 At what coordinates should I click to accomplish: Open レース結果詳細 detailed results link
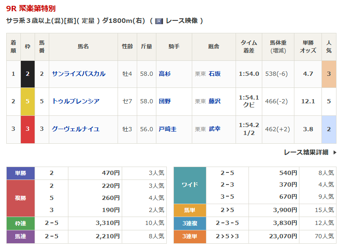point(306,152)
